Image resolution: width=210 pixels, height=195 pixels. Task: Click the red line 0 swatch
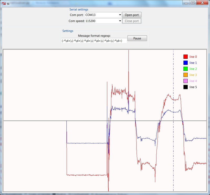(x=185, y=57)
